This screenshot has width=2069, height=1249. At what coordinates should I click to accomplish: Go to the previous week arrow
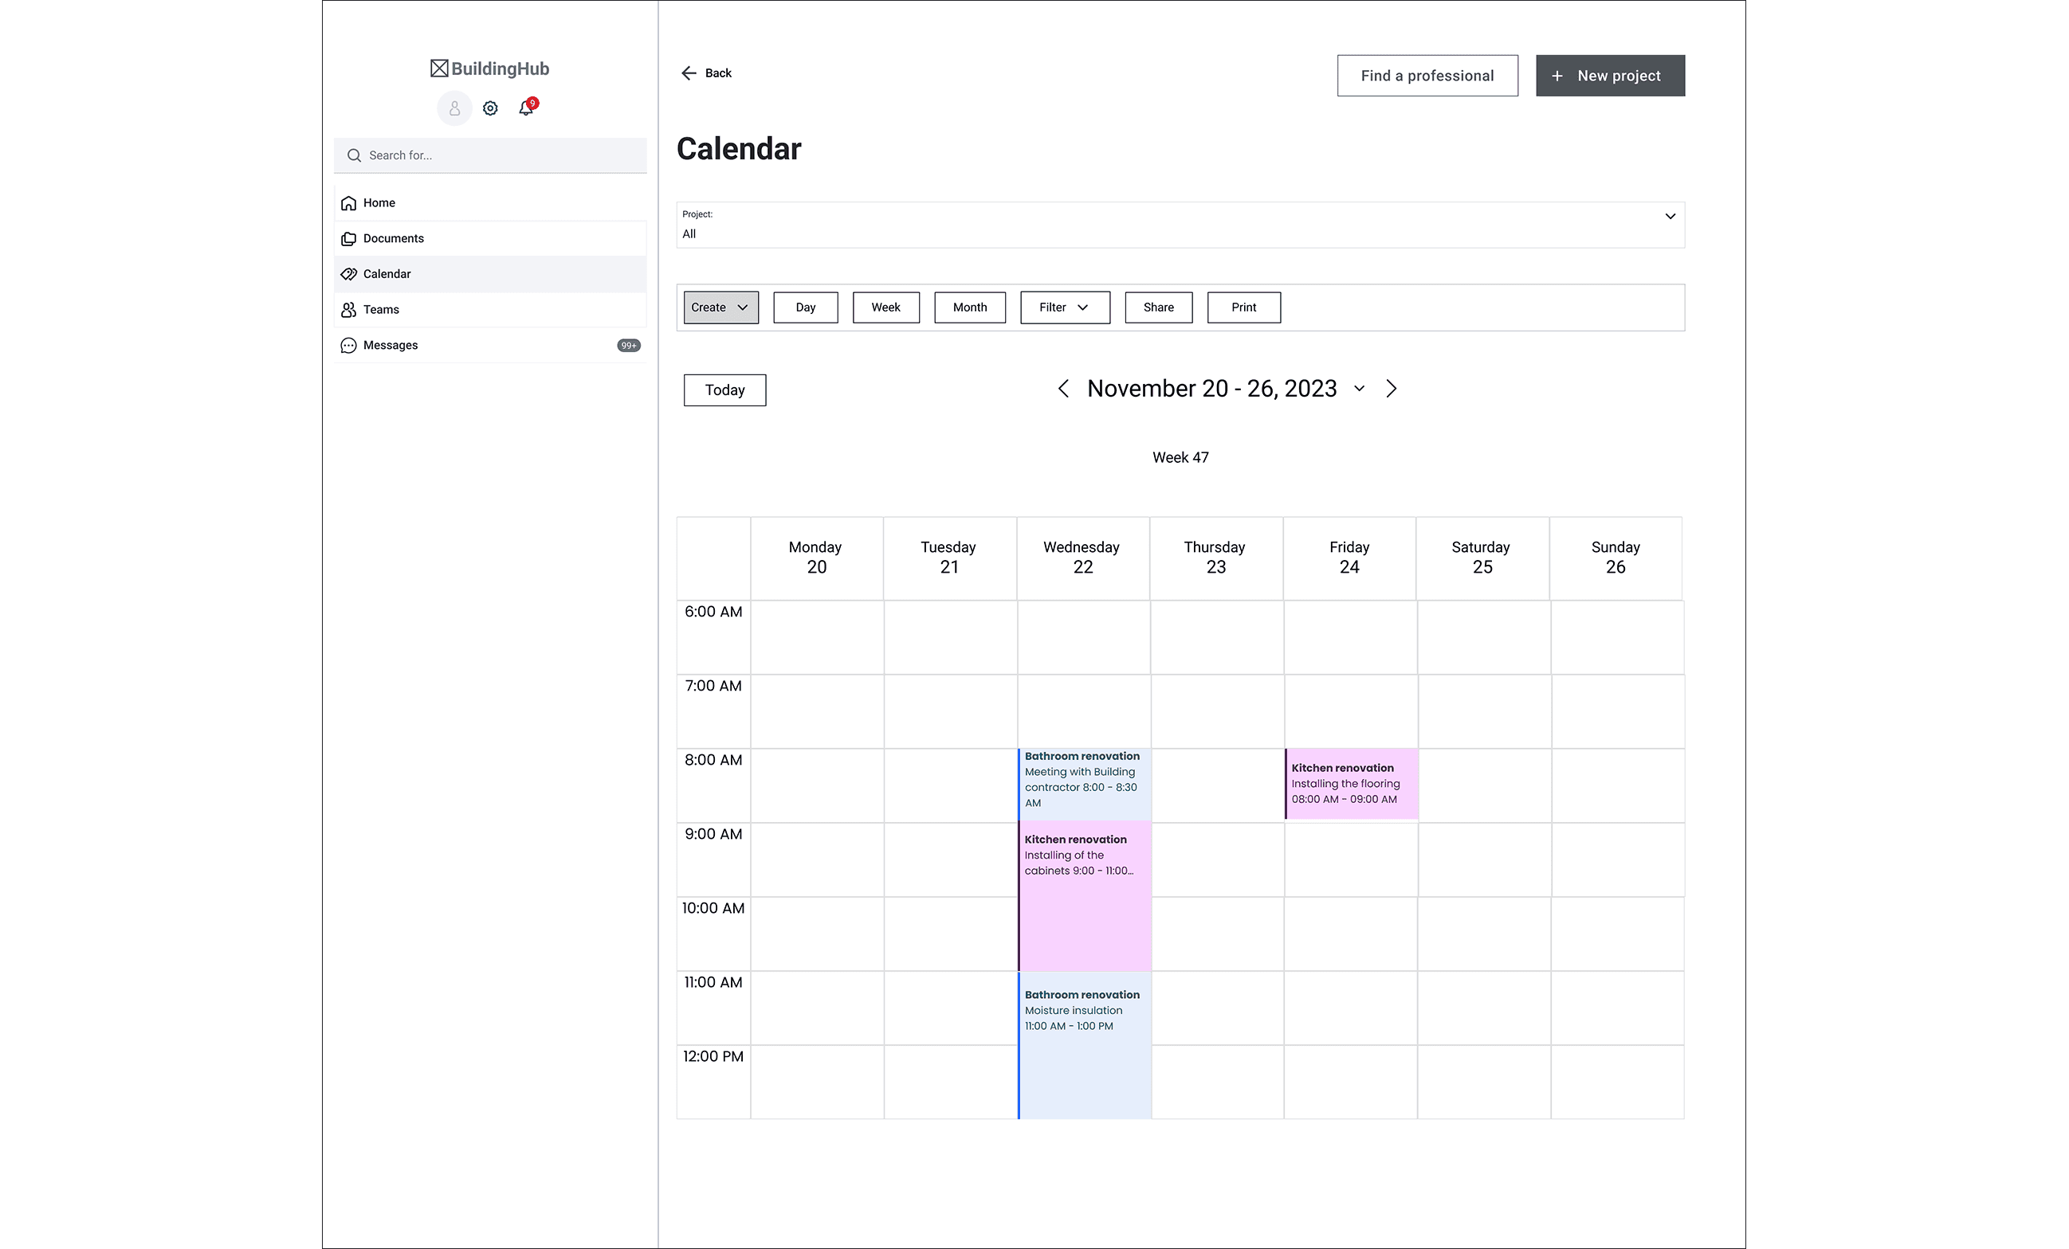coord(1063,389)
